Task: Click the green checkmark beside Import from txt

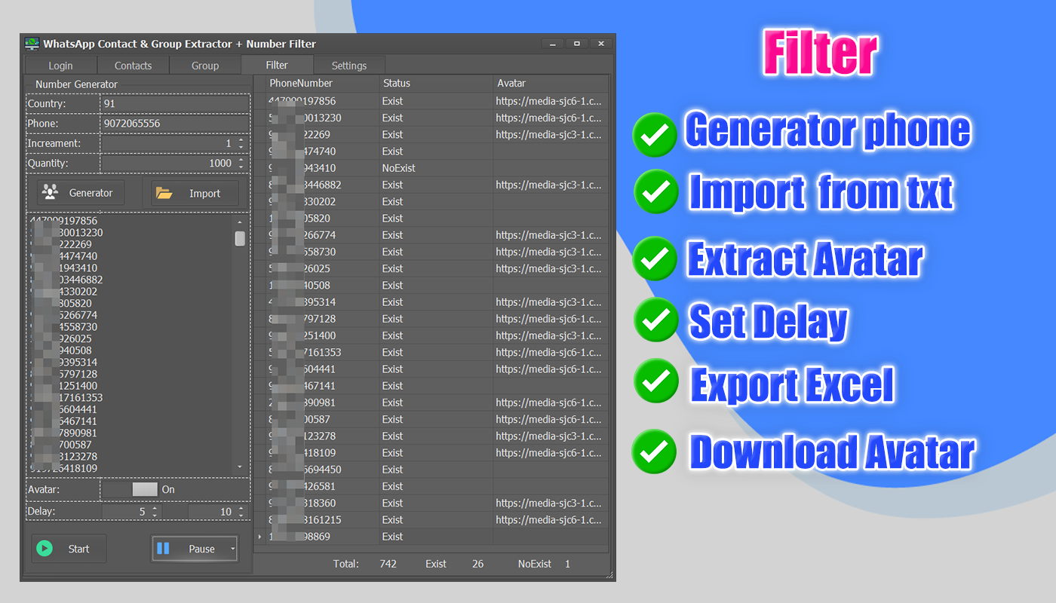Action: (656, 191)
